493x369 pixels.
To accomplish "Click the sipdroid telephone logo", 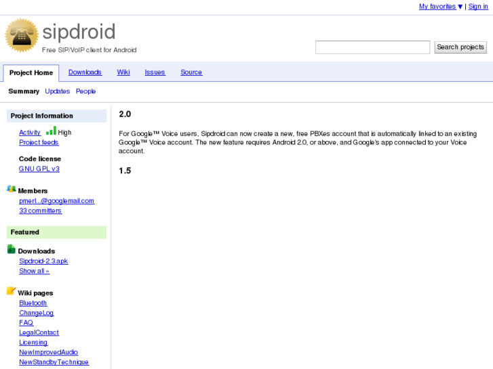I will click(x=22, y=35).
